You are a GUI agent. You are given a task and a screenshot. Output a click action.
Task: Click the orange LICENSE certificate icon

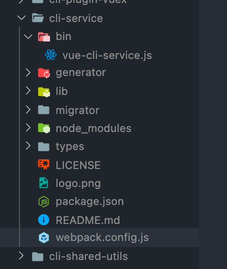44,164
